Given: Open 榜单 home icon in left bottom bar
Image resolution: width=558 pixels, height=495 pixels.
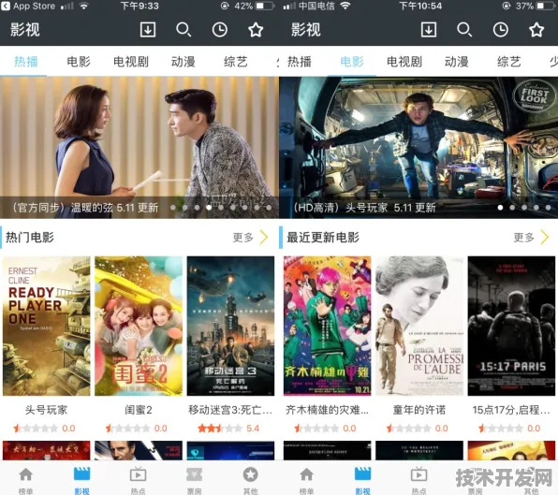Looking at the screenshot, I should click(x=25, y=474).
